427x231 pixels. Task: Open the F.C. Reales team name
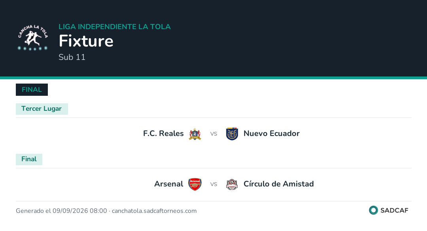[163, 134]
